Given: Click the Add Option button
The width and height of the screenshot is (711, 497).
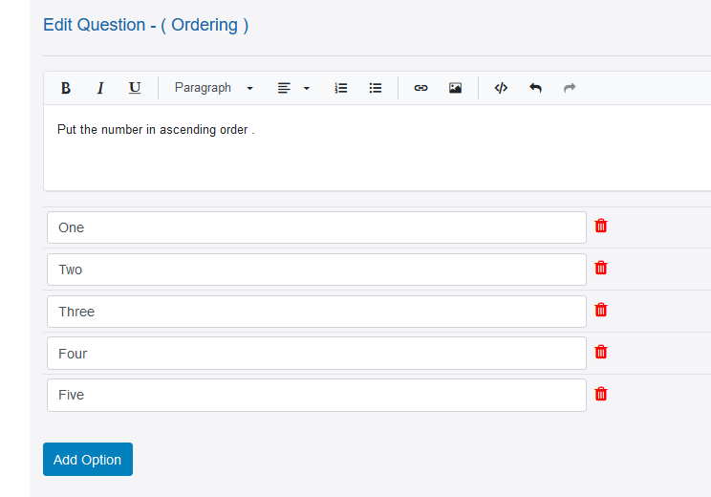Looking at the screenshot, I should click(88, 460).
